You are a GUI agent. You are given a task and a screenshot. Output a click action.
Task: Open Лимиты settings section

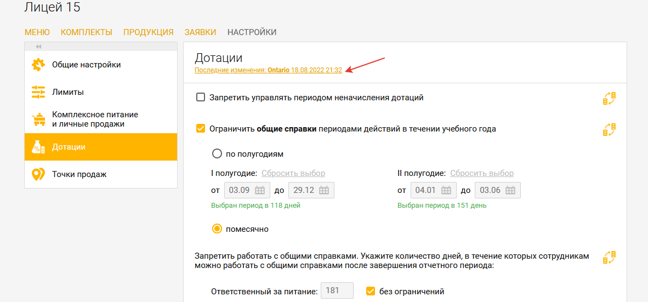(x=101, y=92)
